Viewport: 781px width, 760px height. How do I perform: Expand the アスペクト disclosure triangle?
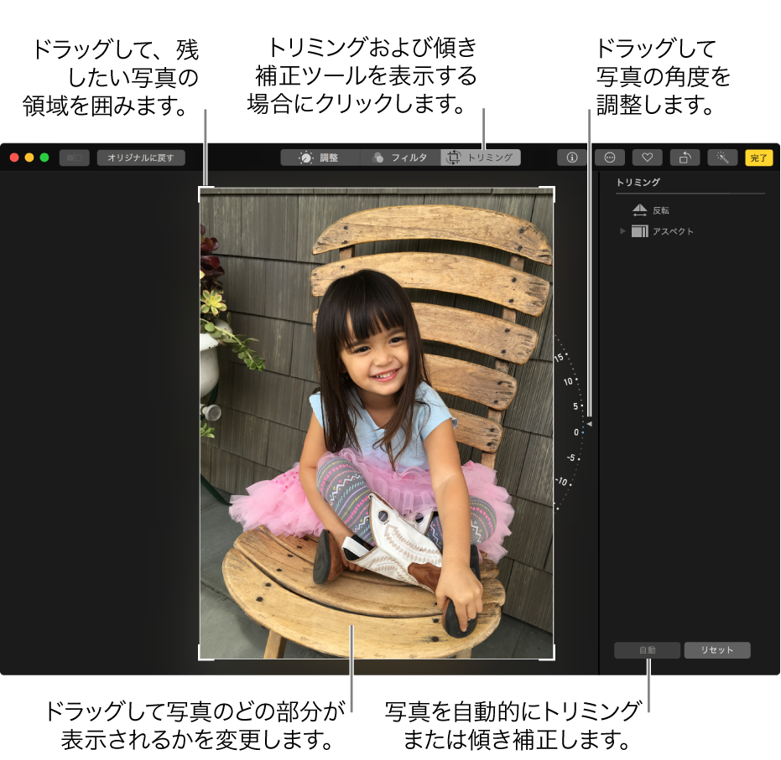coord(622,230)
